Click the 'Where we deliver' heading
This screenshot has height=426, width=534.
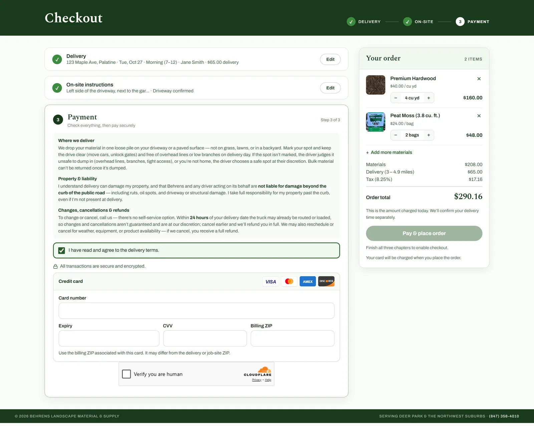coord(76,141)
